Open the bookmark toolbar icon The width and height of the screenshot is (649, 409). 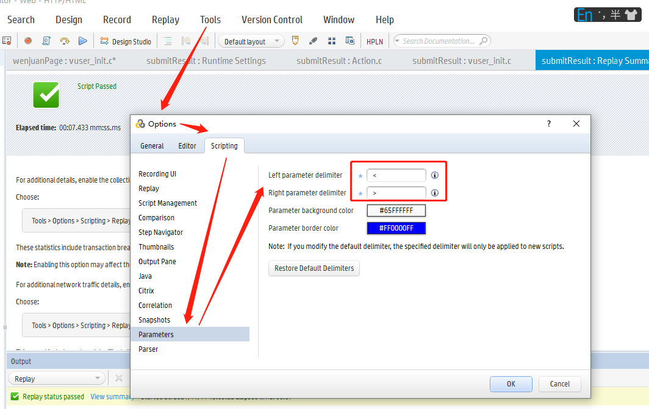295,40
